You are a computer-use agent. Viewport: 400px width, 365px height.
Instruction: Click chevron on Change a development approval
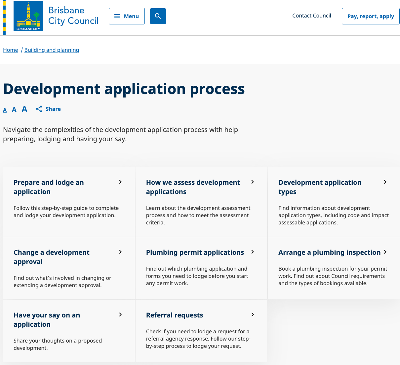pyautogui.click(x=120, y=252)
